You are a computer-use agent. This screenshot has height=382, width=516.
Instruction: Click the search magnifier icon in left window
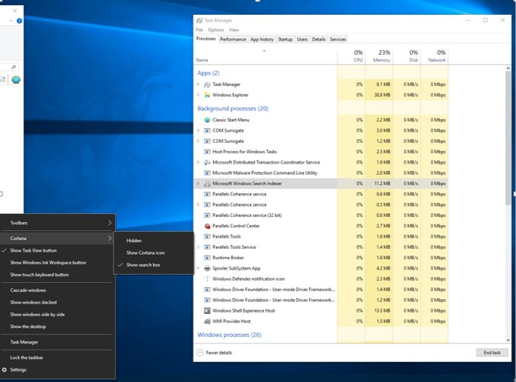click(x=13, y=67)
